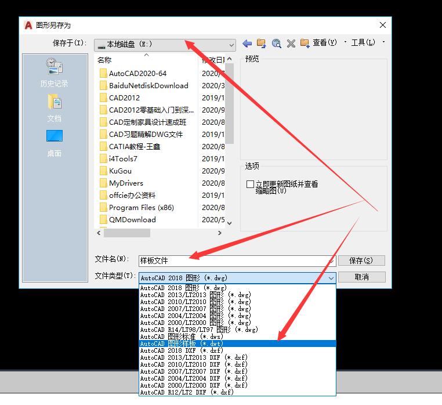Image resolution: width=442 pixels, height=405 pixels.
Task: Open the 文档 shortcut
Action: [x=55, y=109]
